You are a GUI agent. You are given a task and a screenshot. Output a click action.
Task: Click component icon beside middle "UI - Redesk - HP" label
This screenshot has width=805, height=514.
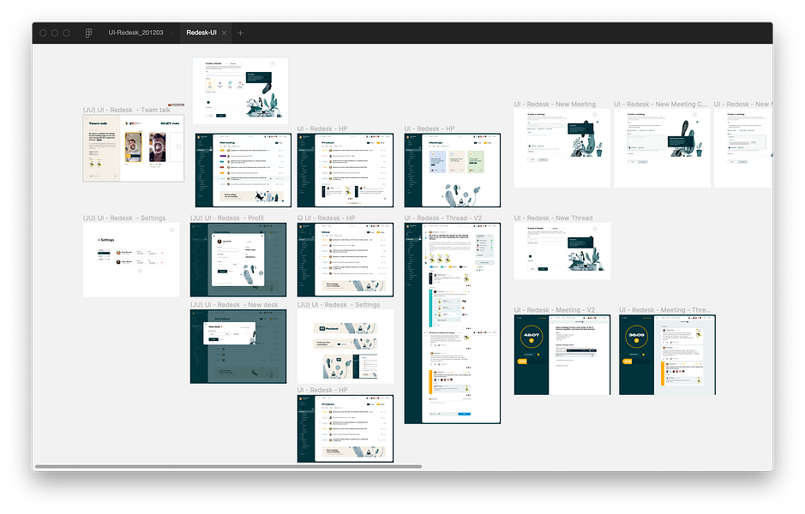coord(300,218)
